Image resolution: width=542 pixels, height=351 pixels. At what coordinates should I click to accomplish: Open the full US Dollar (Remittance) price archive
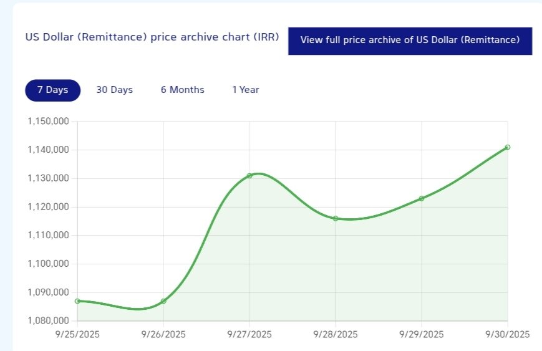pyautogui.click(x=410, y=41)
